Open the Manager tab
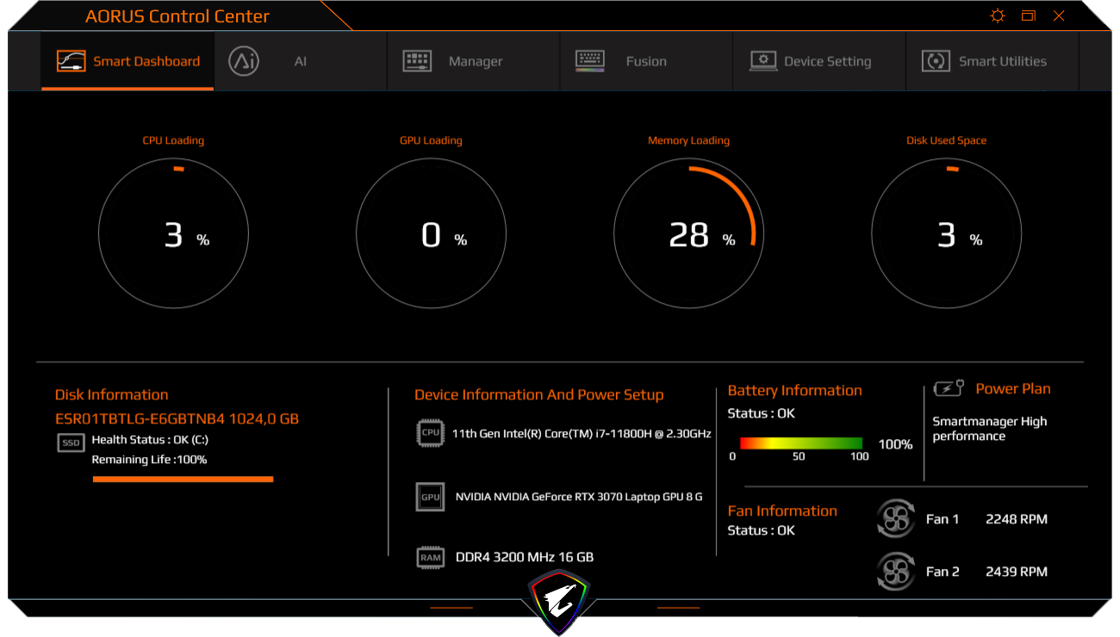 pos(474,61)
